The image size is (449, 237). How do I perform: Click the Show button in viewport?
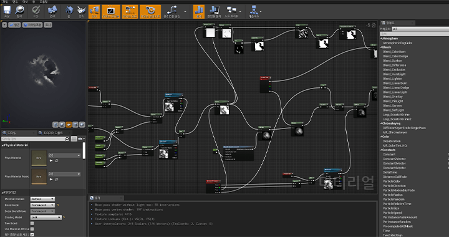48,25
